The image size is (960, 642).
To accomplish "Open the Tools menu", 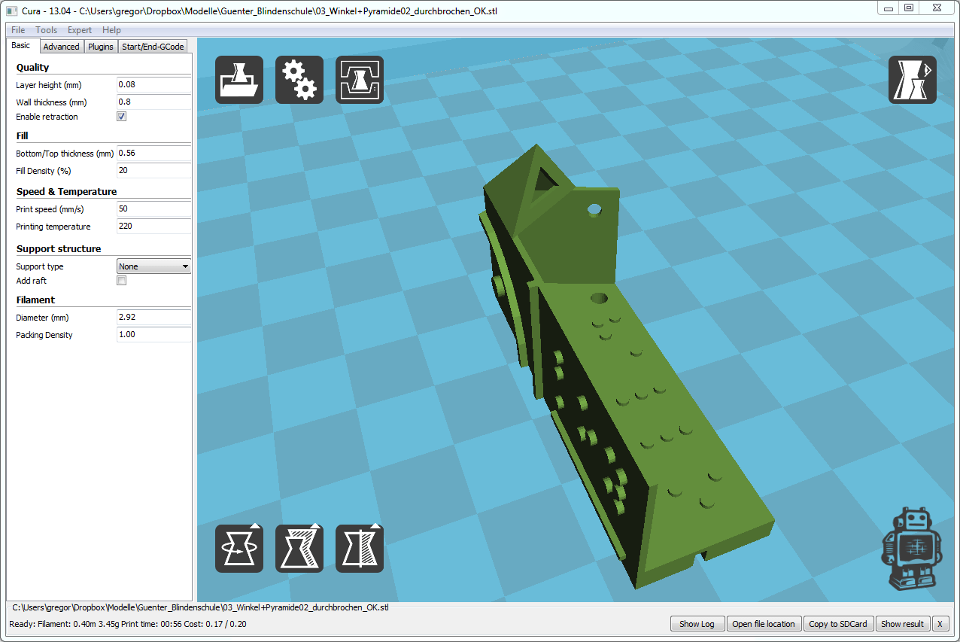I will pyautogui.click(x=46, y=30).
